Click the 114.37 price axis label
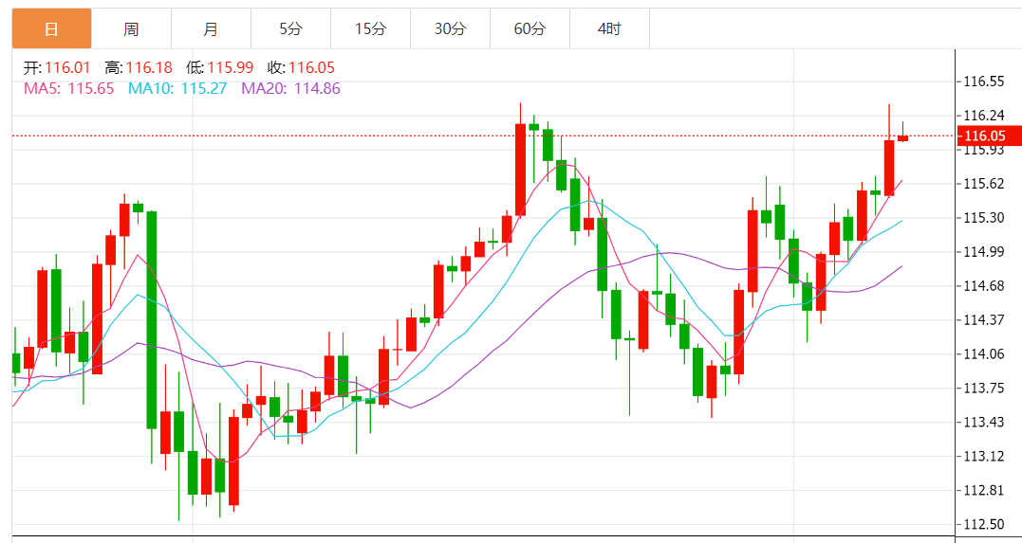 click(x=983, y=319)
